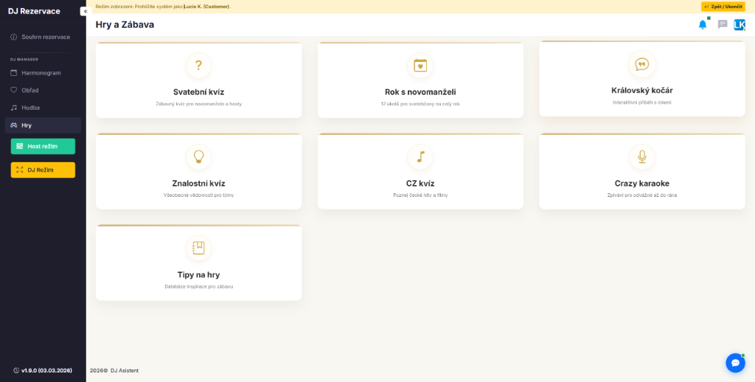Screen dimensions: 755x382
Task: Open the Tipy na hry card title
Action: (198, 274)
